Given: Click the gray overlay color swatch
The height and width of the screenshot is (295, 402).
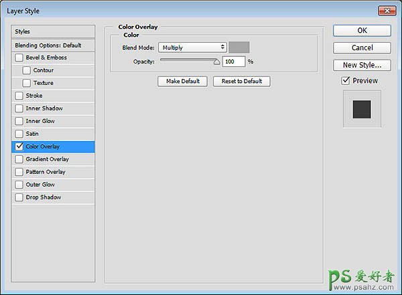Looking at the screenshot, I should pos(239,47).
